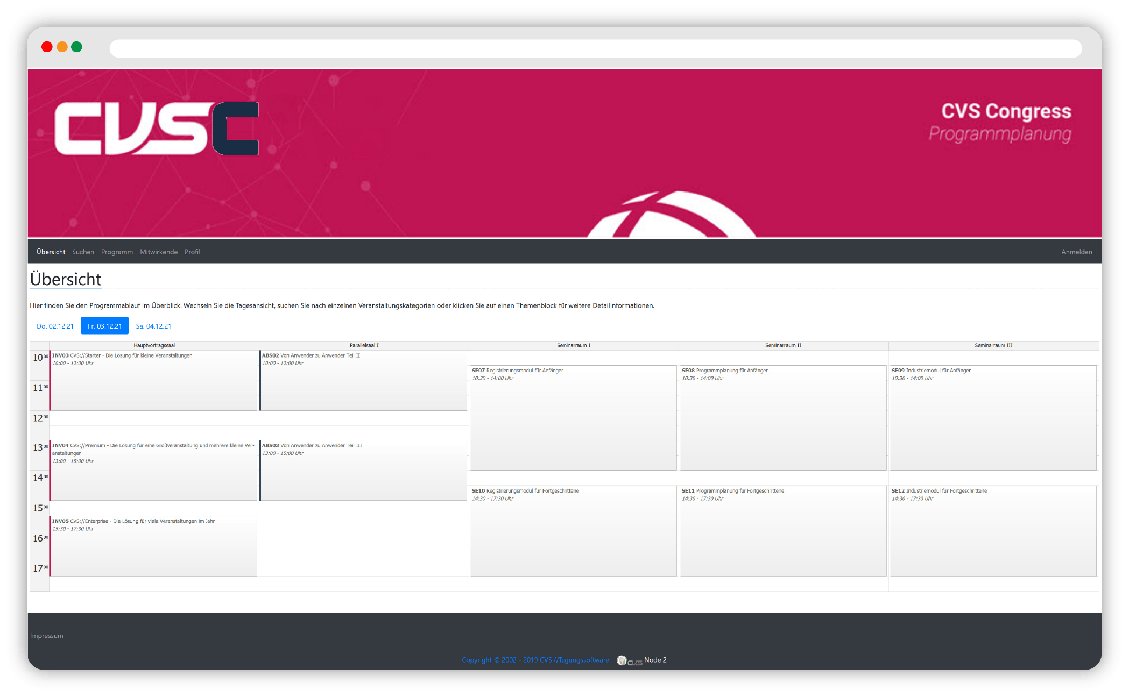Screen dimensions: 1129x697
Task: Click the CVSC logo in banner
Action: (x=156, y=128)
